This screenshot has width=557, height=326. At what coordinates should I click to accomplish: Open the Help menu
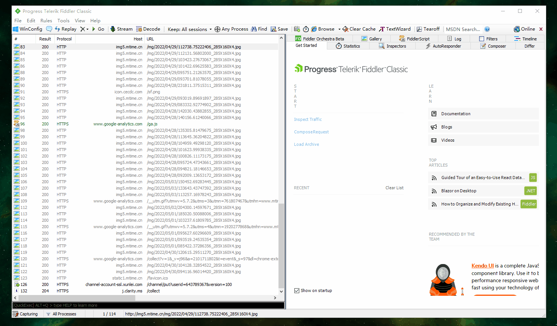pyautogui.click(x=95, y=20)
